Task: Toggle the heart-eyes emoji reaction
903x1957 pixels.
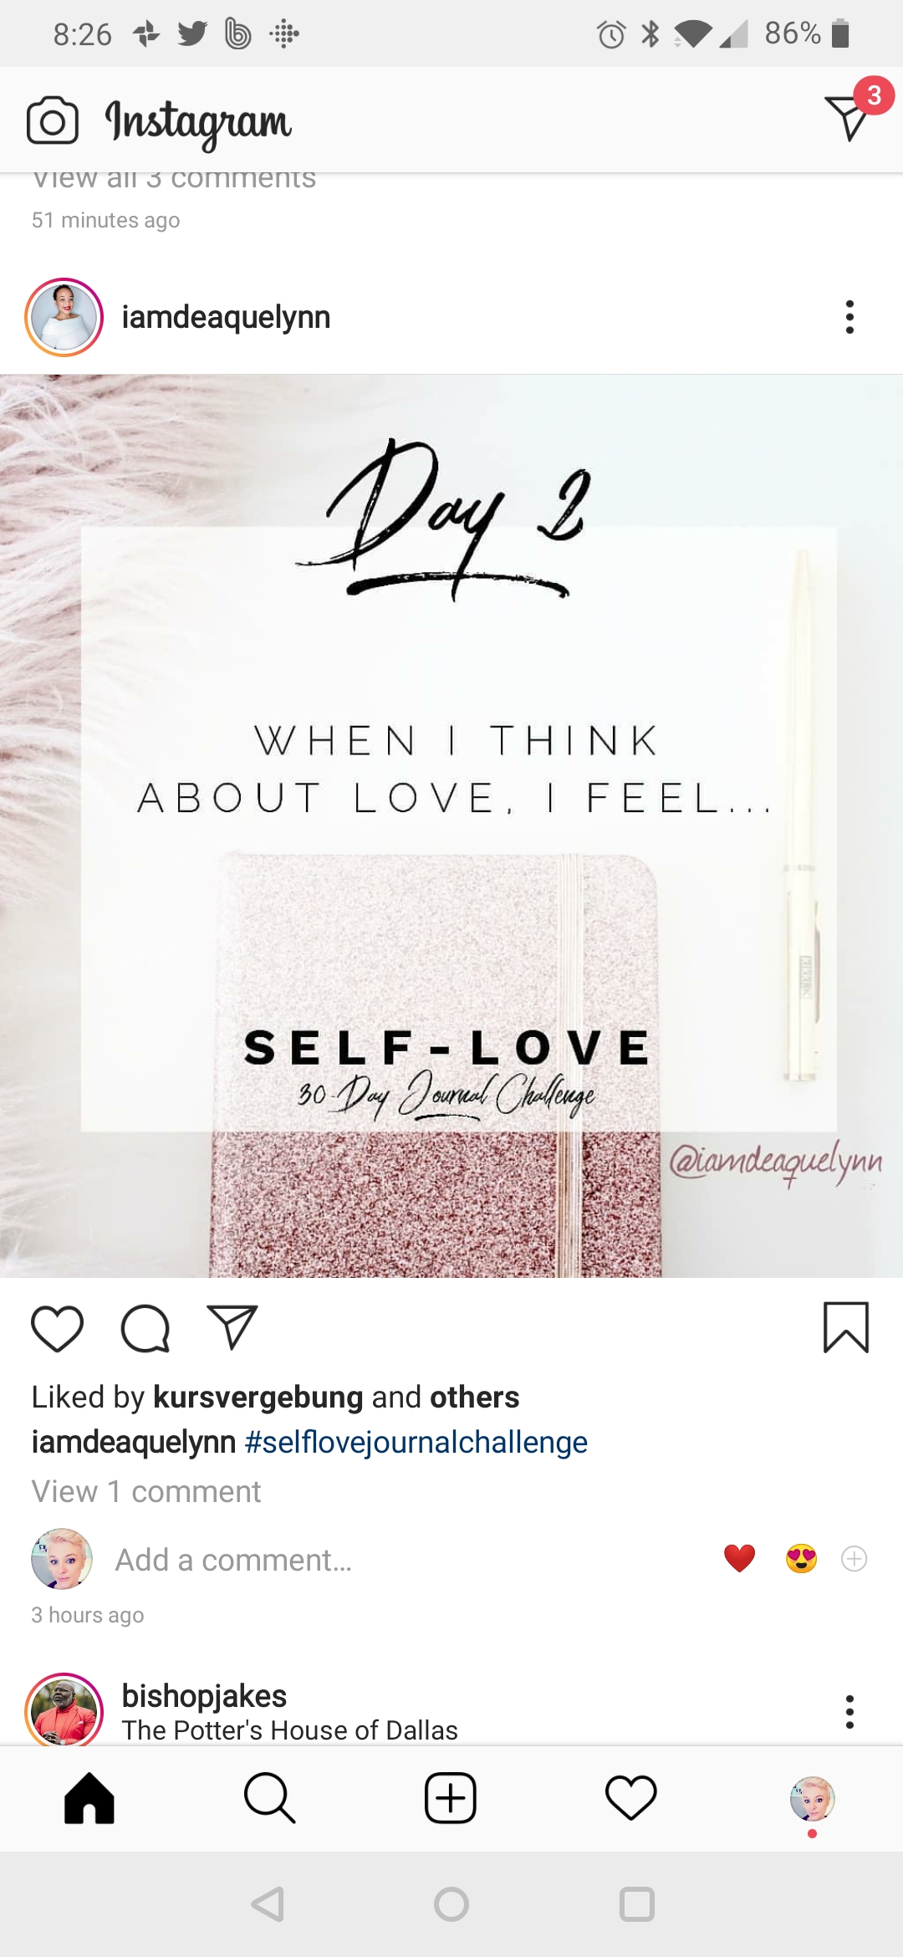Action: [802, 1559]
